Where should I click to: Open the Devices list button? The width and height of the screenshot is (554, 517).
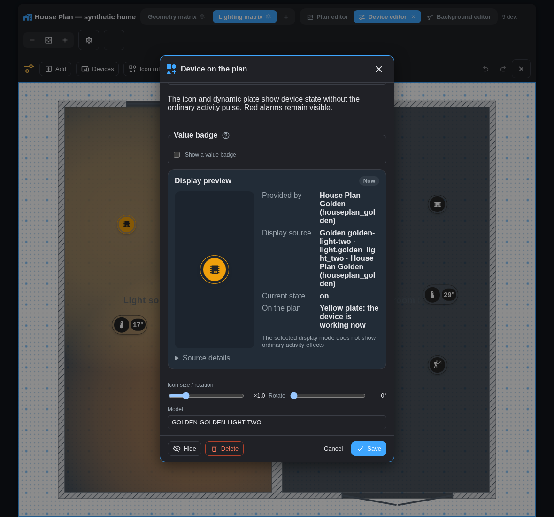pos(98,69)
